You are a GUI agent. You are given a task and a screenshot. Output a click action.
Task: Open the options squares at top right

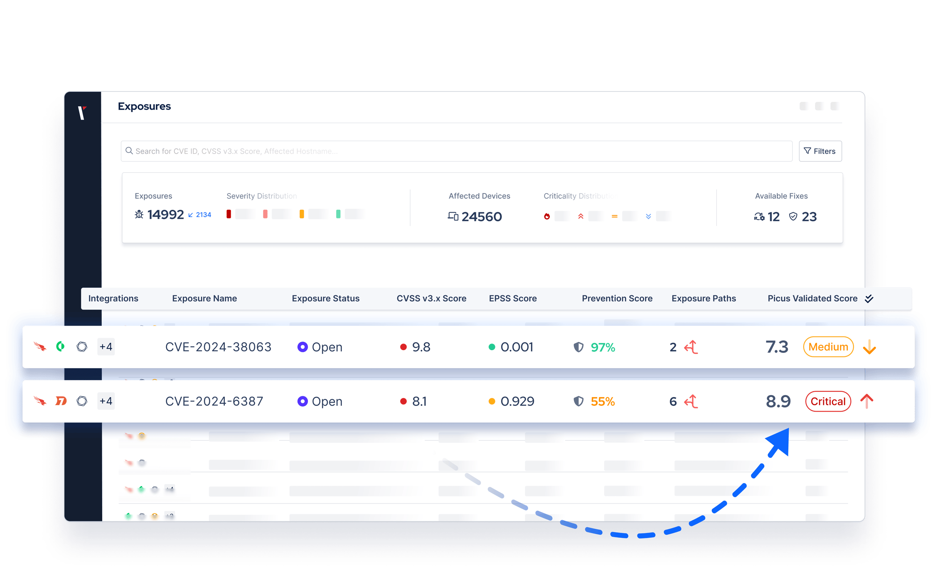point(819,106)
